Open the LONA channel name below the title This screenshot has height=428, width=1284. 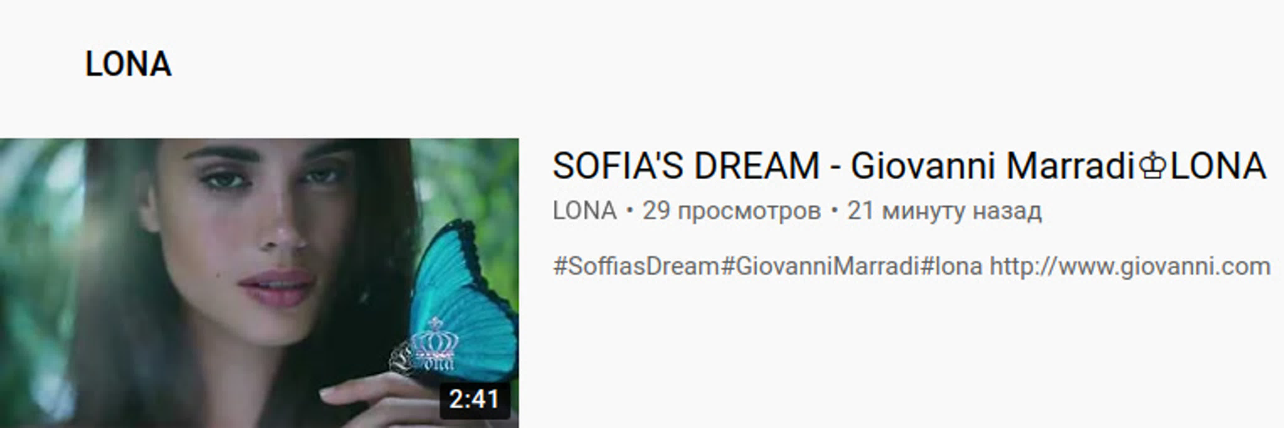(585, 211)
